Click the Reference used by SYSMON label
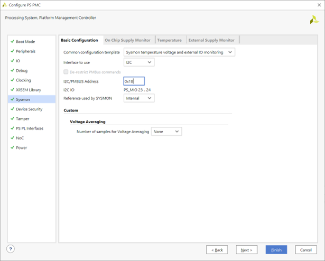 point(88,98)
